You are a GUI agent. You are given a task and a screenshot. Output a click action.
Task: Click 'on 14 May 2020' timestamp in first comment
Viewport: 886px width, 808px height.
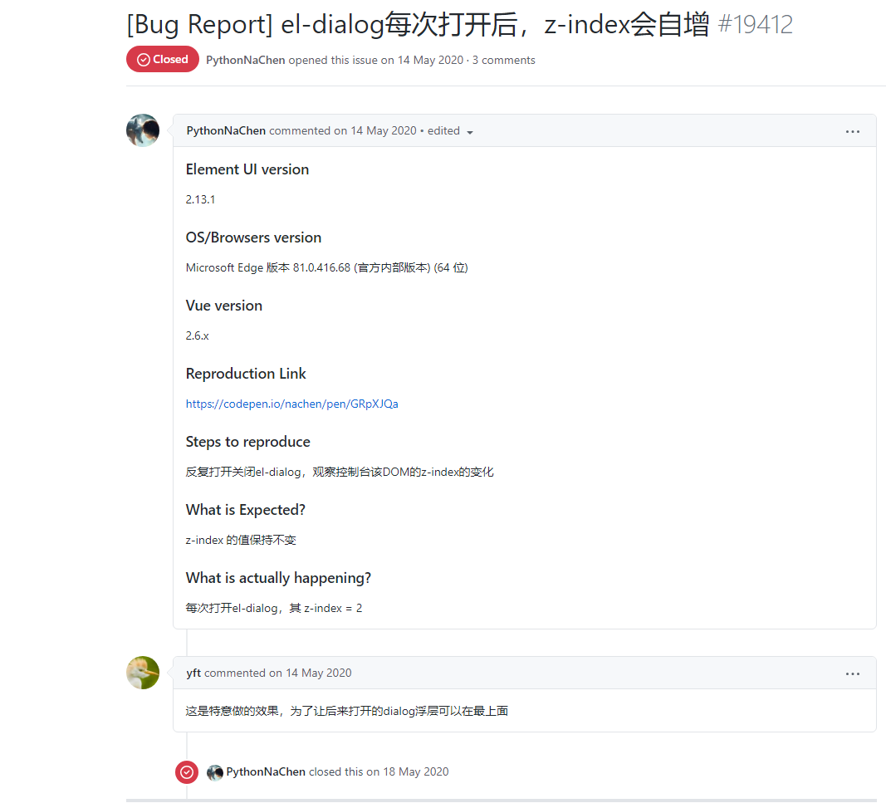pyautogui.click(x=375, y=130)
